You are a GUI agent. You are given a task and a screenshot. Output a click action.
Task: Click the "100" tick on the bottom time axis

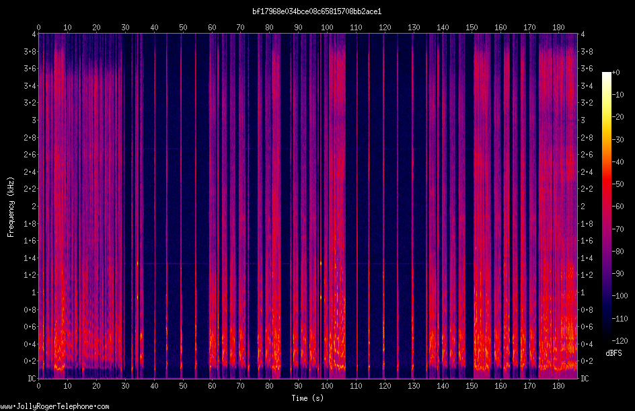tap(327, 386)
